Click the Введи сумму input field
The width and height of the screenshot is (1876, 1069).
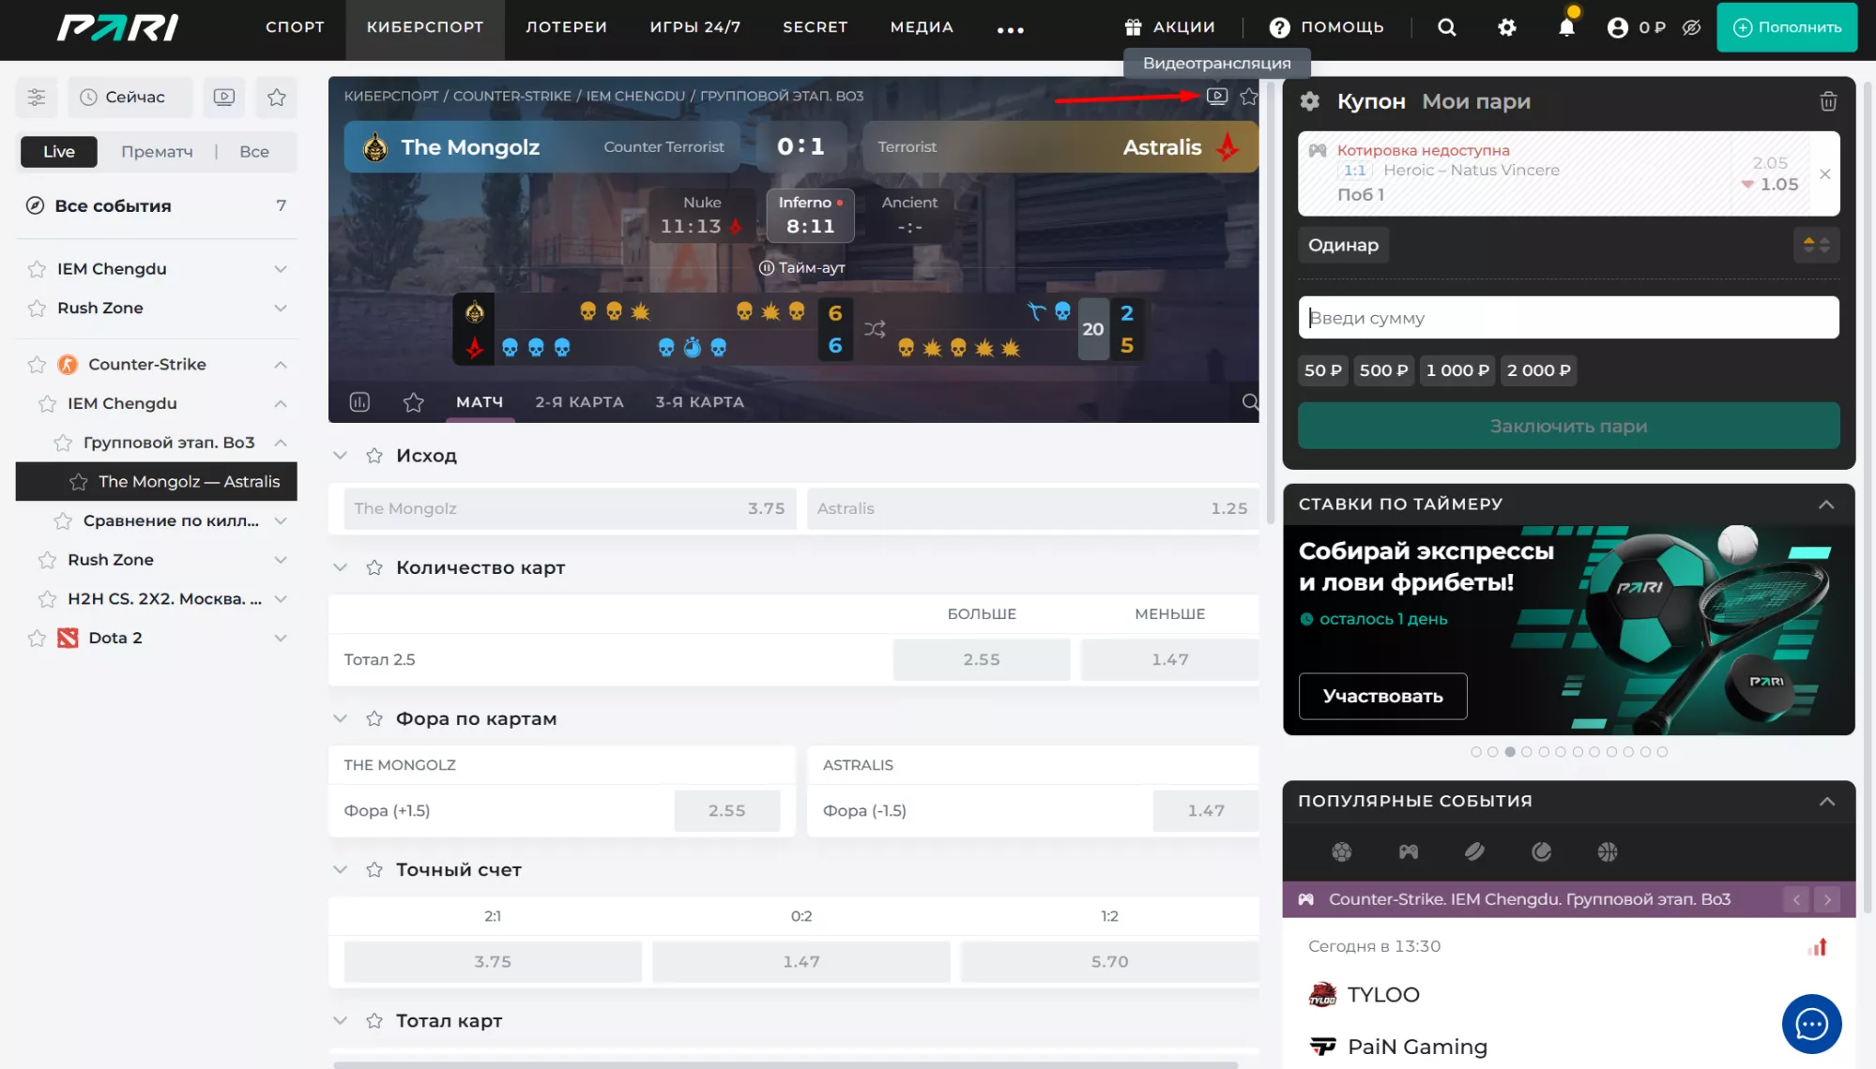coord(1567,318)
